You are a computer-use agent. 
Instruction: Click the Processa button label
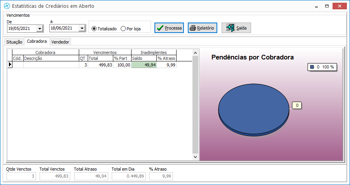coord(173,28)
